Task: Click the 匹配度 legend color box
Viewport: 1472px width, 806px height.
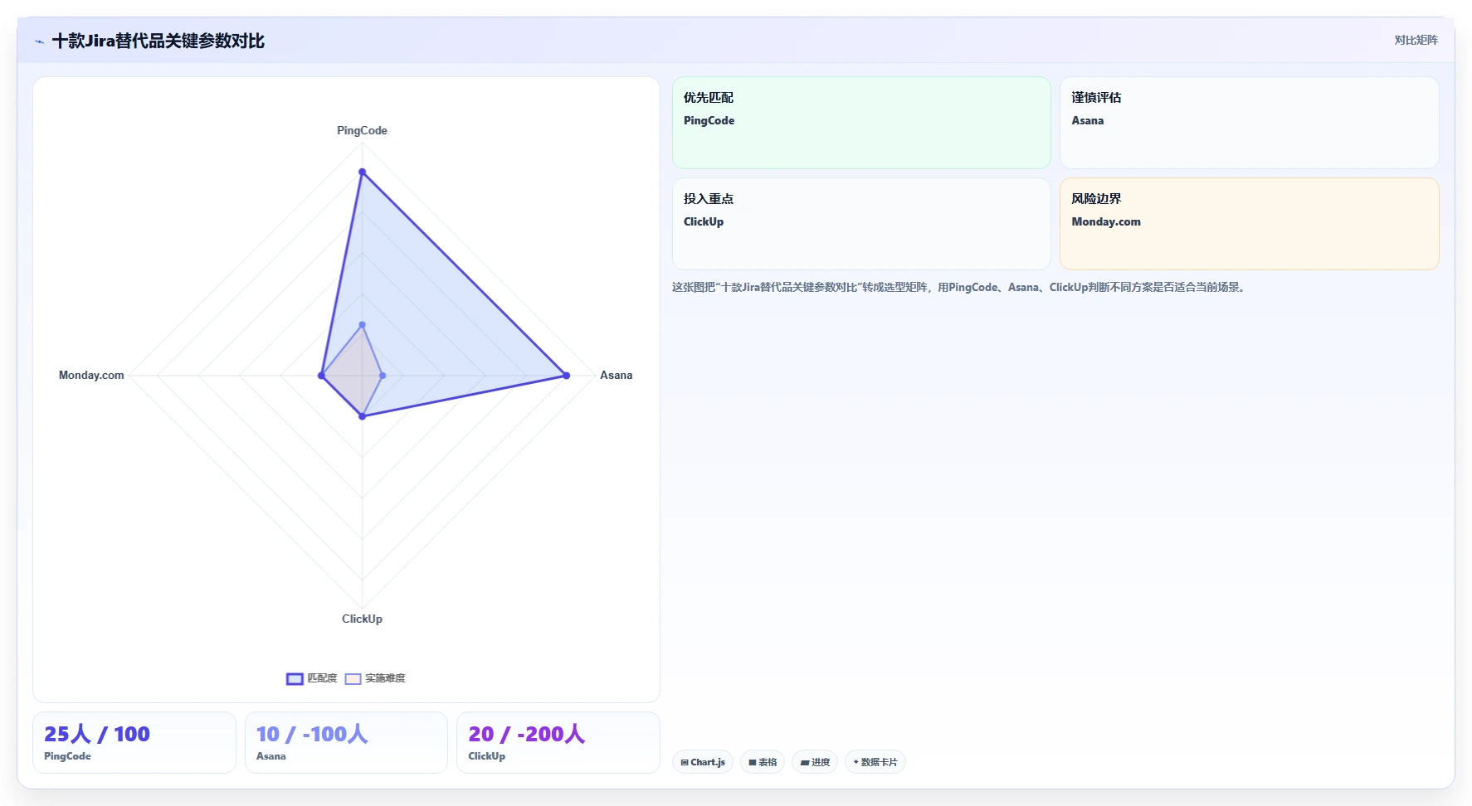Action: coord(295,678)
